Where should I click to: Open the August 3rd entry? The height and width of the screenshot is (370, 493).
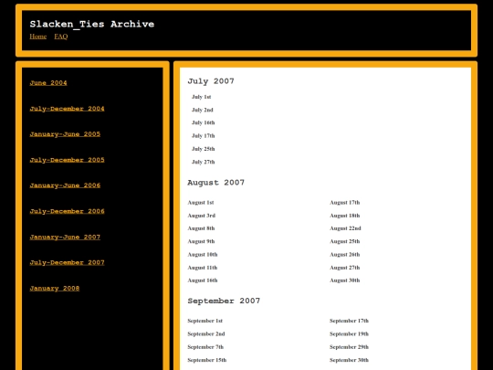coord(201,216)
